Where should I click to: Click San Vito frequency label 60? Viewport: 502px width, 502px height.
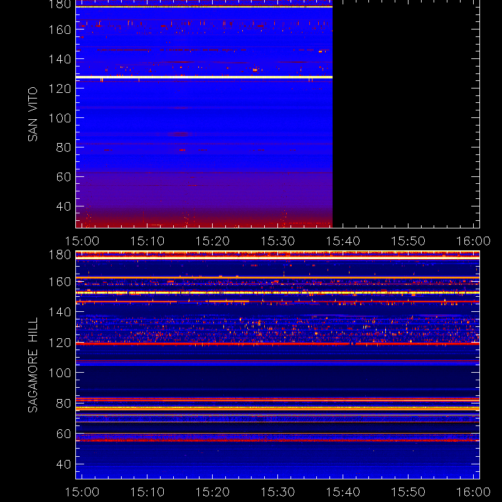[x=63, y=177]
